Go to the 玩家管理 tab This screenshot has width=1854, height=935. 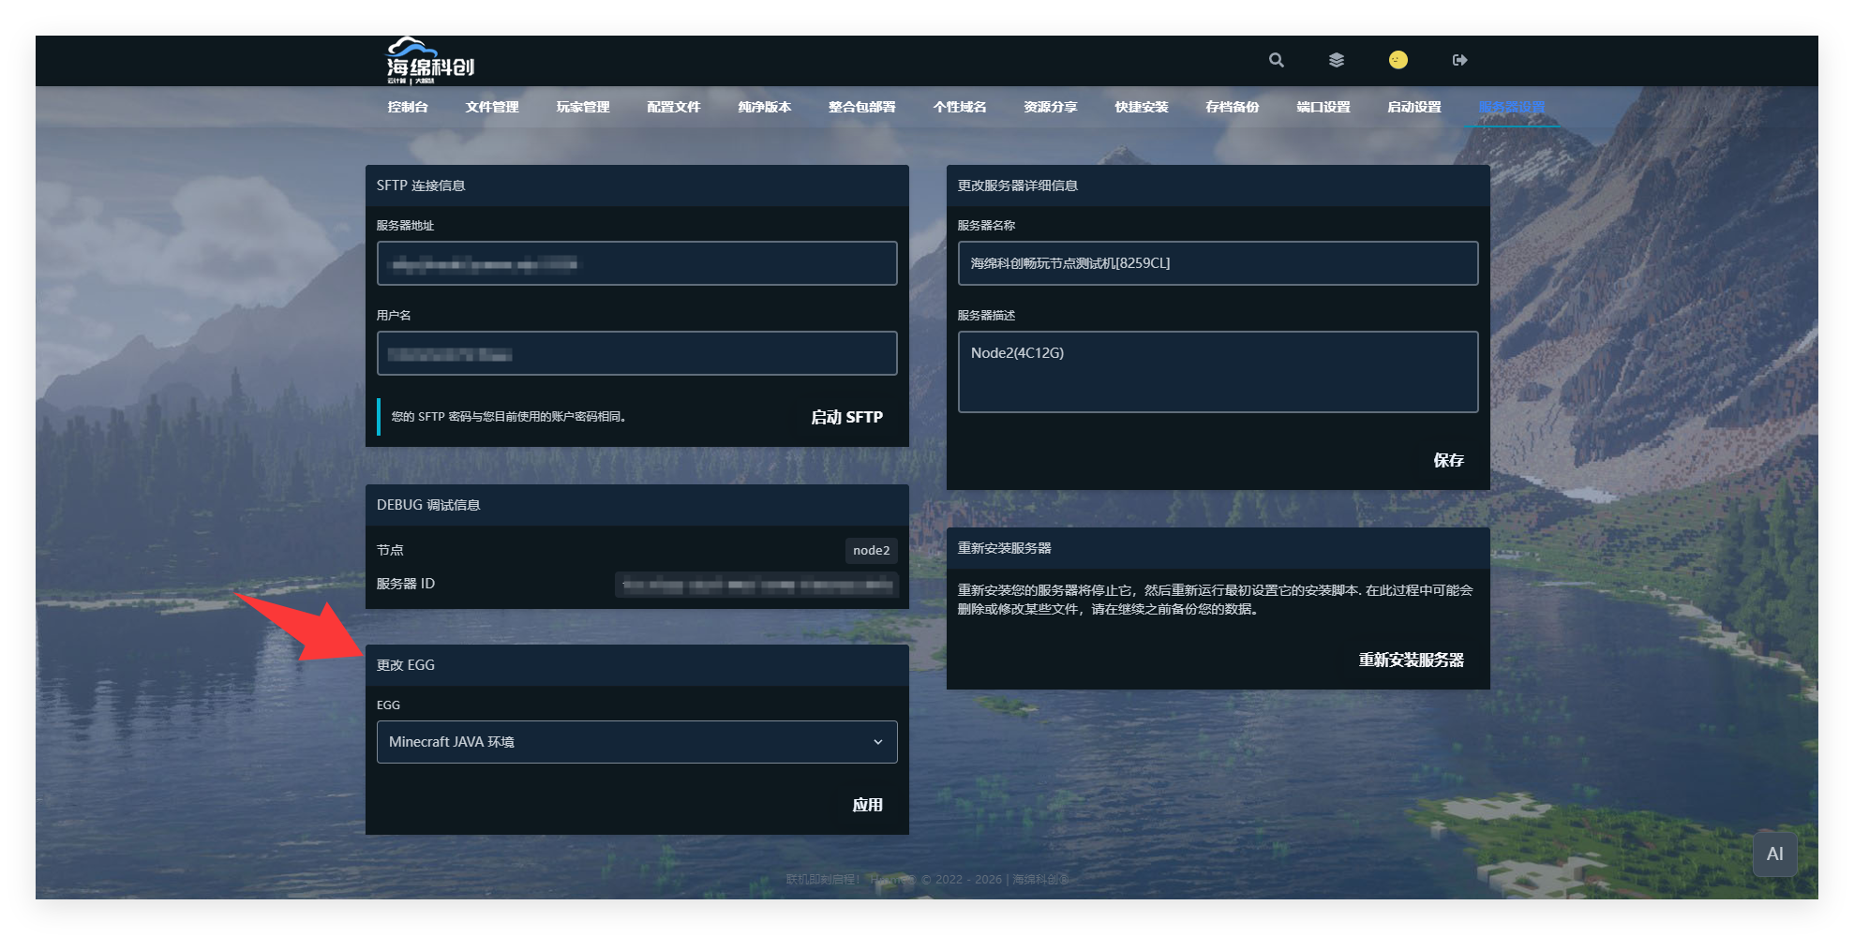pos(583,107)
